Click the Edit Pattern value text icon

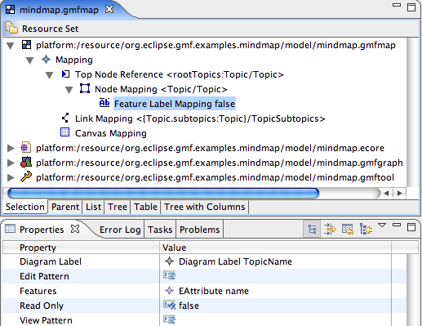169,275
